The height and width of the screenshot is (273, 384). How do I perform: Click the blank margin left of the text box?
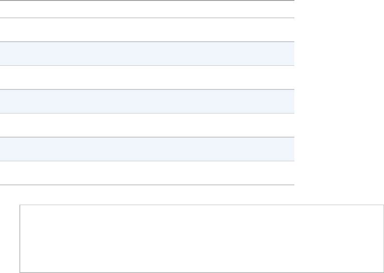coord(9,239)
